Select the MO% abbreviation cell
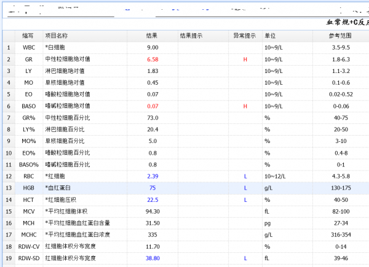Viewport: 369px width, 267px height. (29, 141)
